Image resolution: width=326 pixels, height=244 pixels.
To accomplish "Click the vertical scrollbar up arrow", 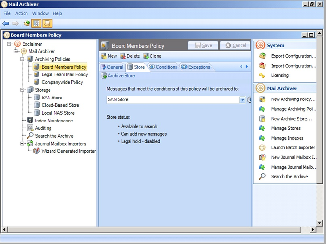I will tap(320, 33).
